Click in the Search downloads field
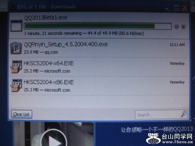The width and height of the screenshot is (195, 146). tap(161, 115)
